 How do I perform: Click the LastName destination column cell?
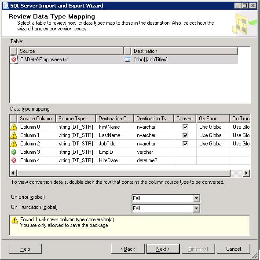pyautogui.click(x=115, y=135)
